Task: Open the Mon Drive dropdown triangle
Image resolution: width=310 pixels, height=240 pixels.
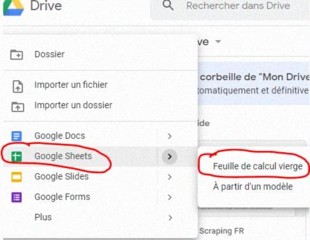Action: click(218, 41)
